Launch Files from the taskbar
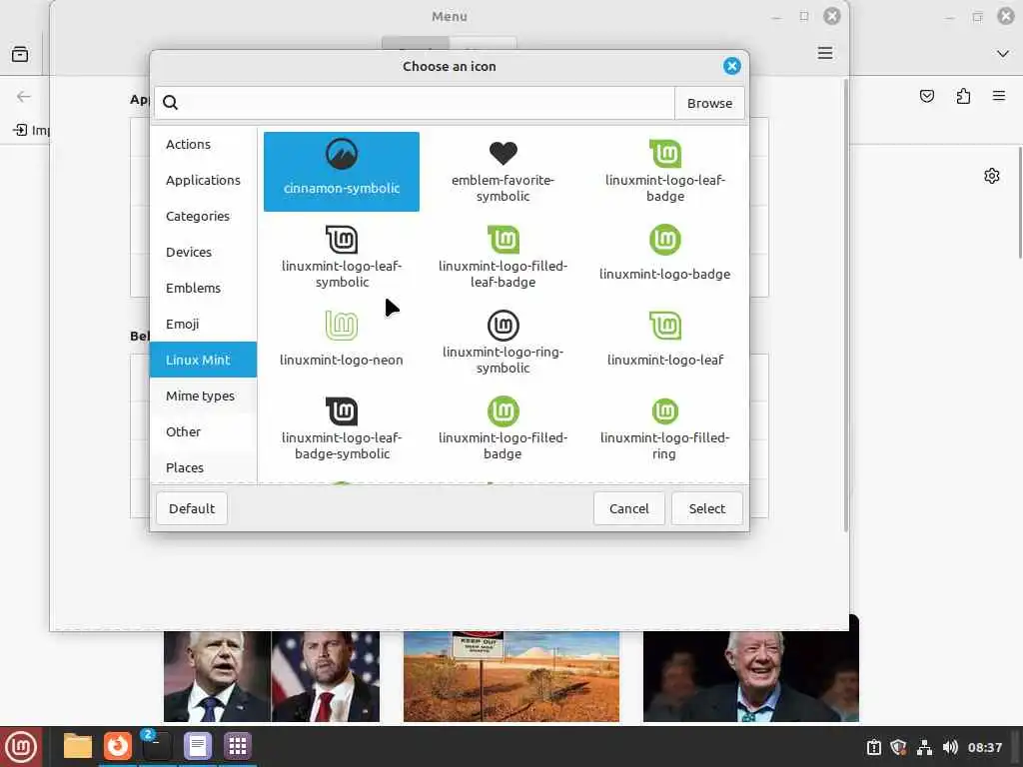1023x767 pixels. [x=78, y=745]
